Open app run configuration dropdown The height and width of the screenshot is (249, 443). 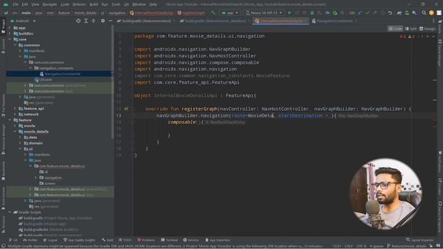tap(230, 12)
